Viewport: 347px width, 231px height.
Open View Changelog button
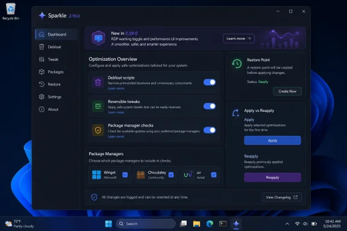[281, 197]
